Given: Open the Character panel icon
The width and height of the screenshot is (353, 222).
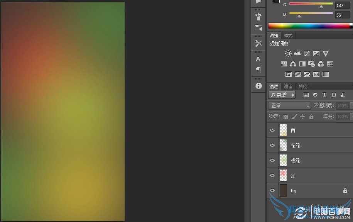Looking at the screenshot, I should (x=258, y=59).
